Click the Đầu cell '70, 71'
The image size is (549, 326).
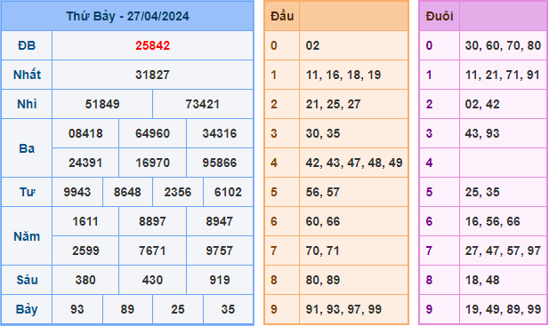tap(353, 250)
